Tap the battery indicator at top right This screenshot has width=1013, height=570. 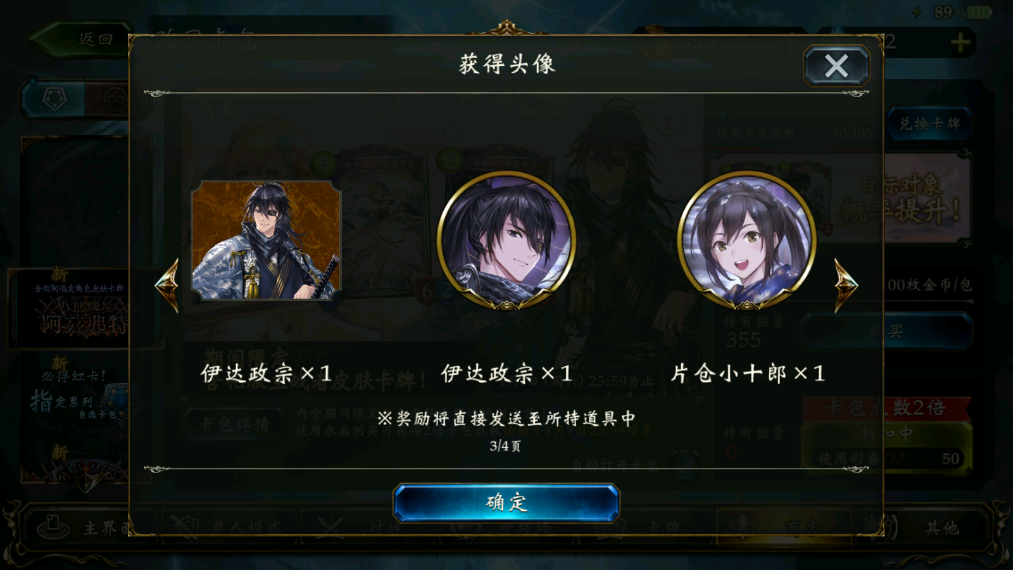pyautogui.click(x=979, y=12)
